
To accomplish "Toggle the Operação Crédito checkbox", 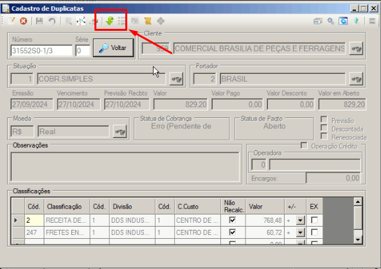I will 304,146.
